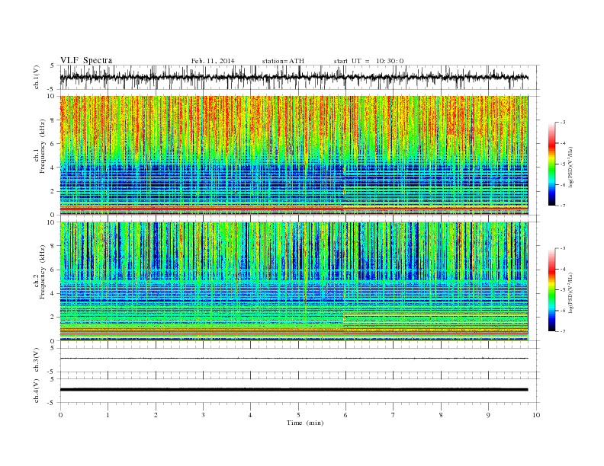The width and height of the screenshot is (604, 466).
Task: Click the time axis tick label "4"
Action: 250,415
